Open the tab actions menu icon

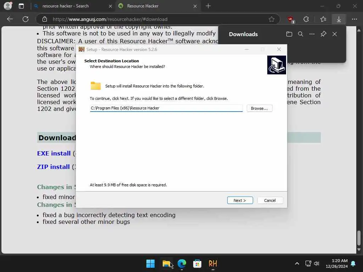point(21,6)
